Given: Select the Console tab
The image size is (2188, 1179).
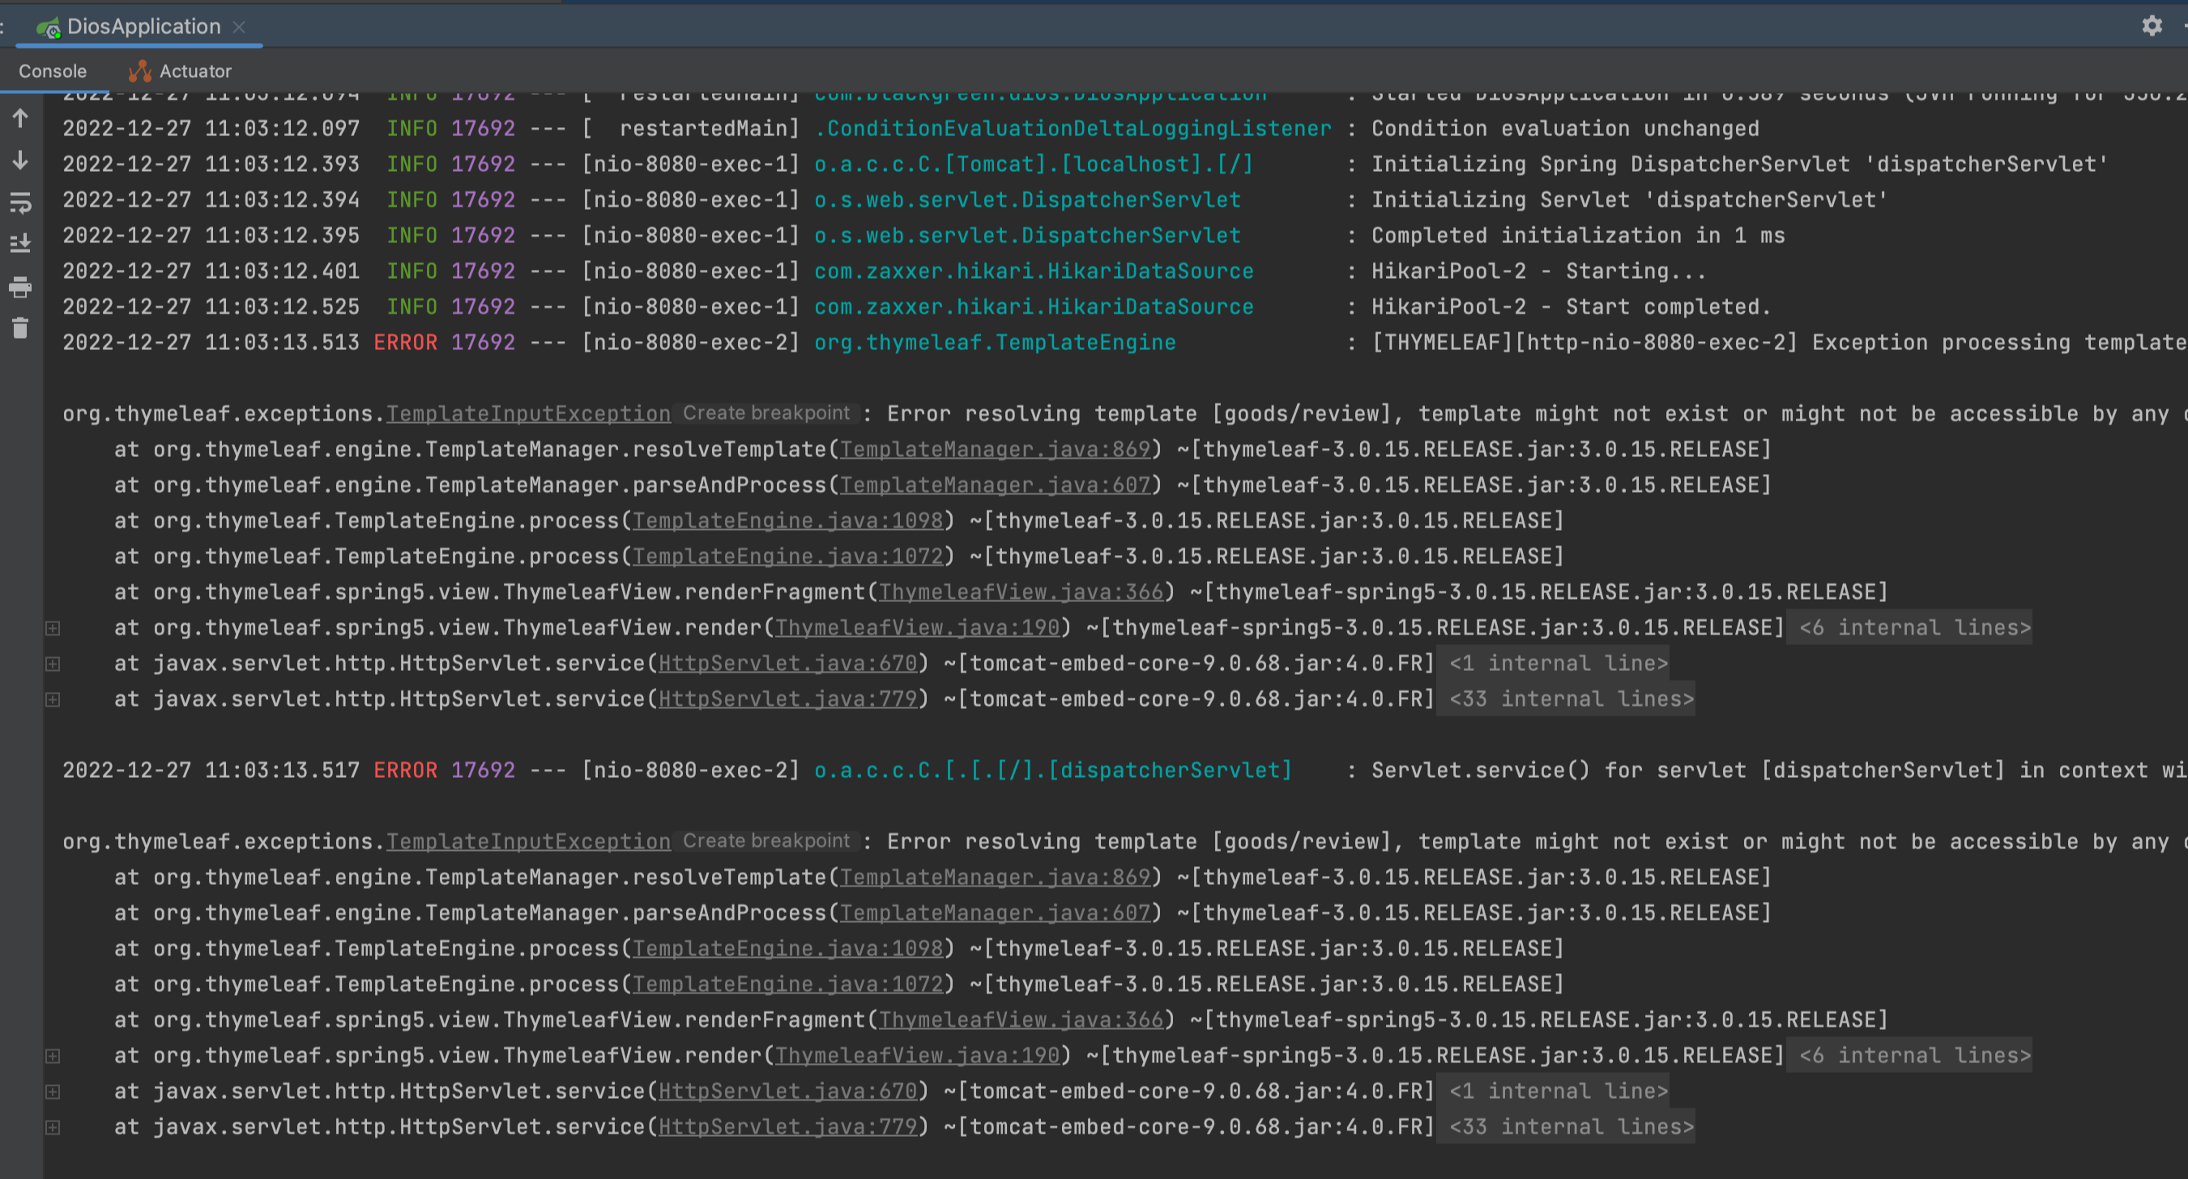Looking at the screenshot, I should click(x=53, y=71).
